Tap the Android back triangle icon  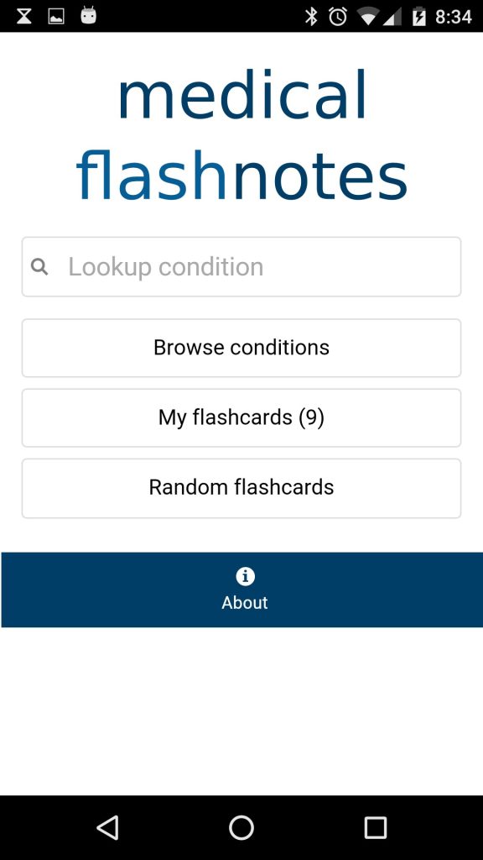107,827
